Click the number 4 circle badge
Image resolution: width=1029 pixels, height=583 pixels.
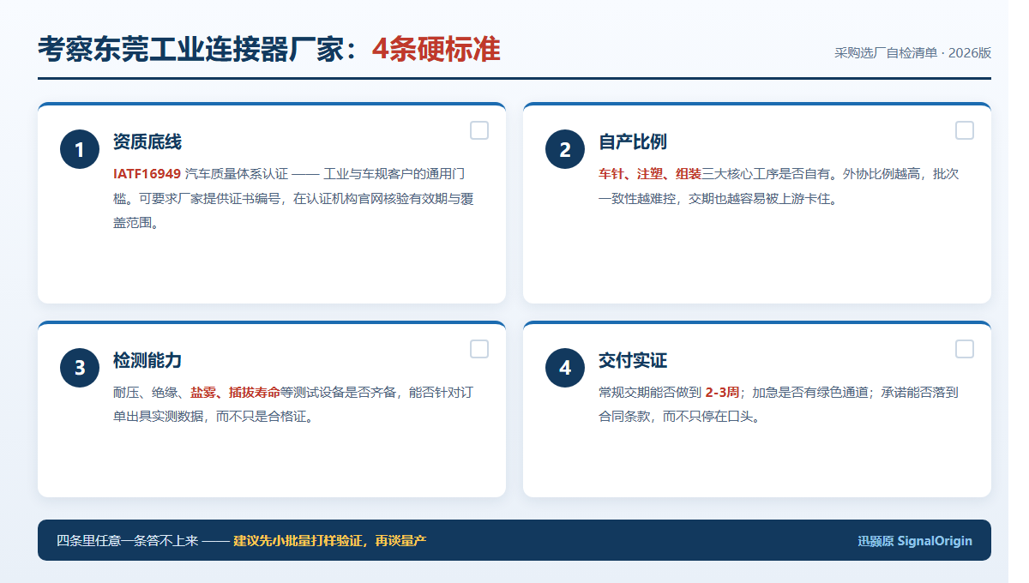click(565, 368)
